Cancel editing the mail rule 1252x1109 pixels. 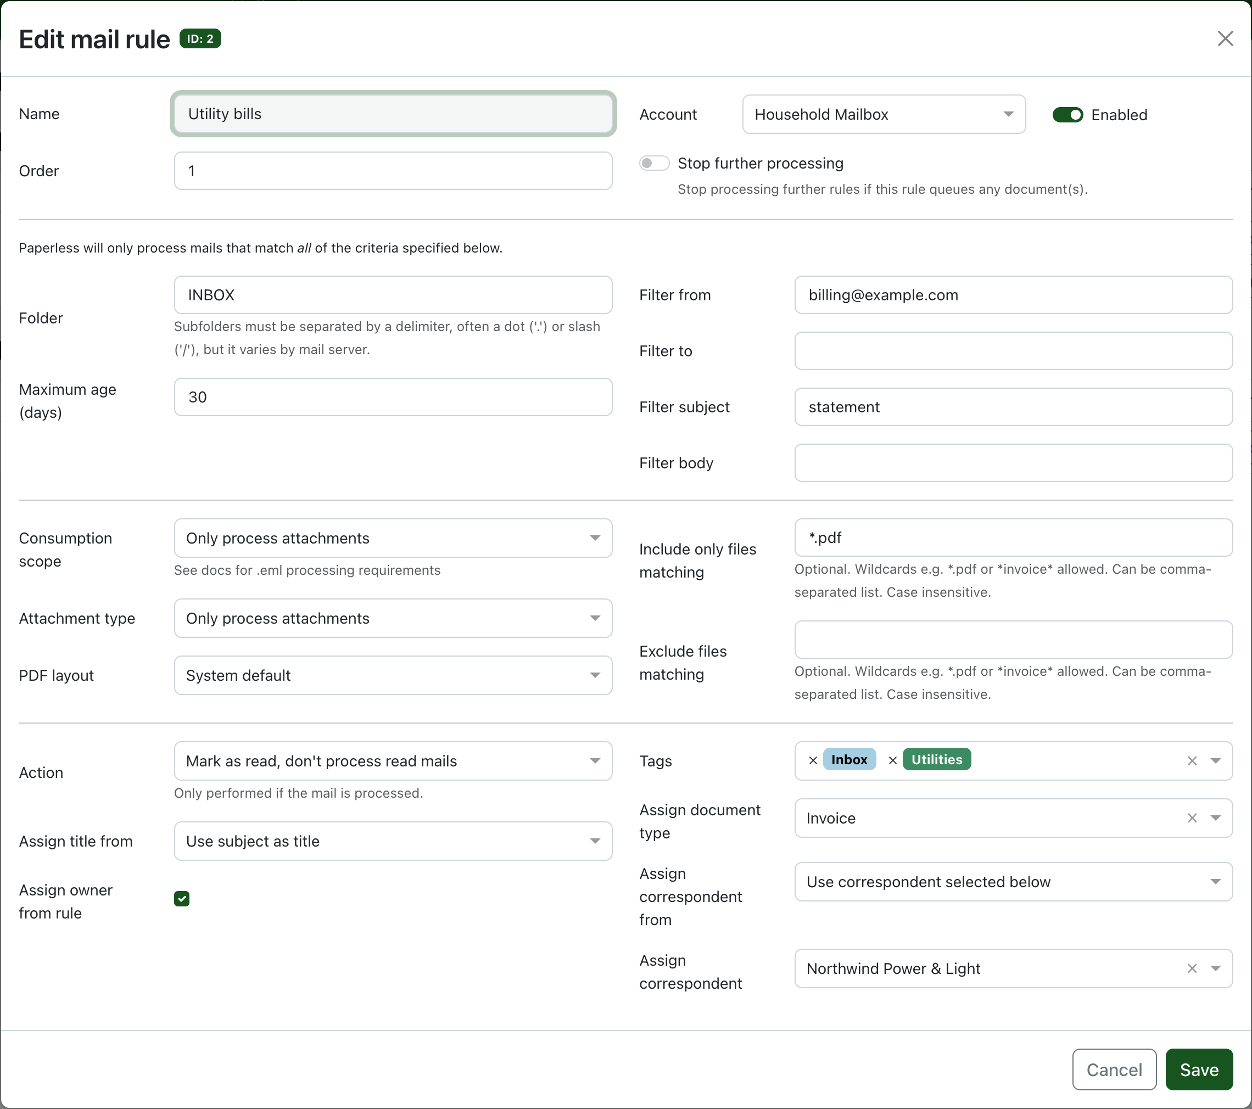[x=1114, y=1069]
